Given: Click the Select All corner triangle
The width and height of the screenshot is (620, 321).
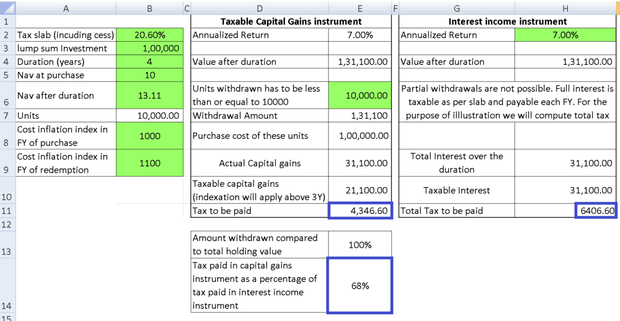Looking at the screenshot, I should [8, 8].
